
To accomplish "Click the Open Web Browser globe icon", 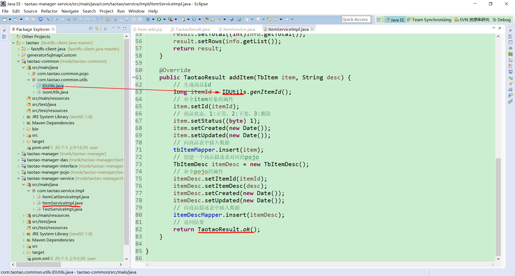I will pyautogui.click(x=231, y=19).
